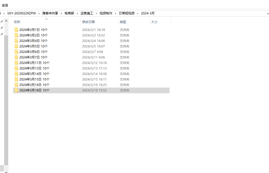Select the 2024年3月5日 10个 folder icon

pos(16,46)
